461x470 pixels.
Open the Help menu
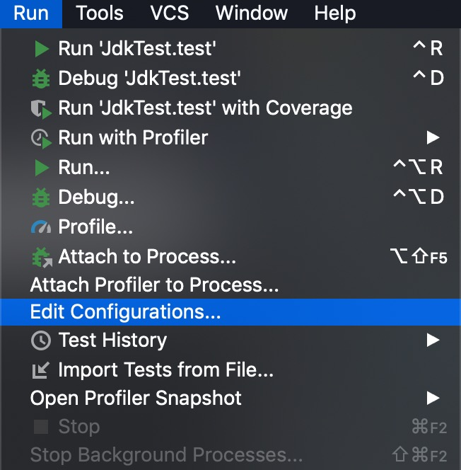pyautogui.click(x=335, y=13)
